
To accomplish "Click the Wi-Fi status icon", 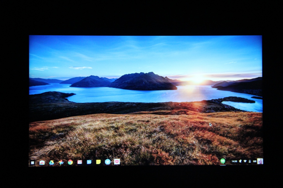I will [x=245, y=162].
